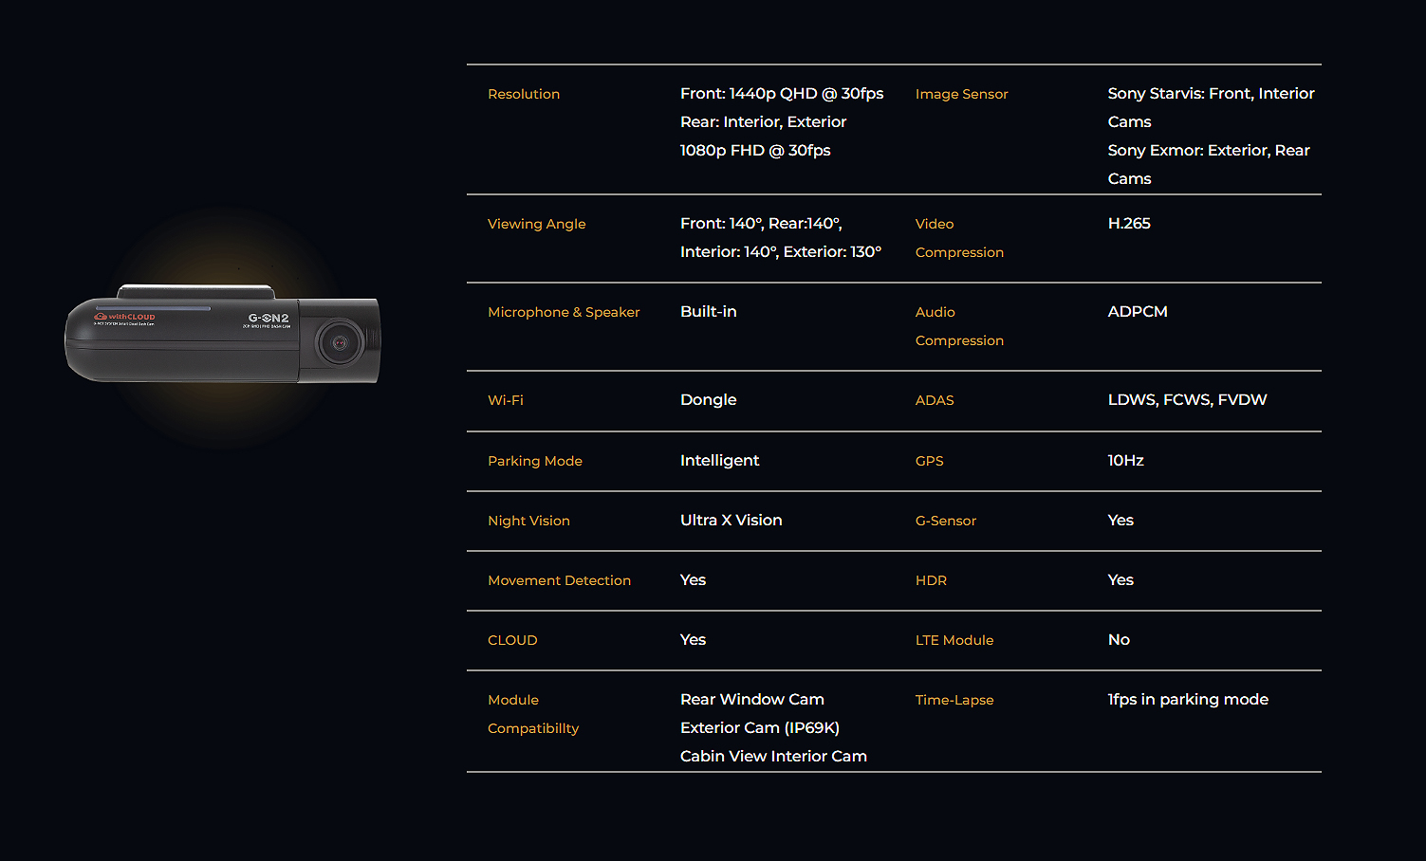The height and width of the screenshot is (861, 1426).
Task: Click the Wi-Fi spec label
Action: click(506, 400)
